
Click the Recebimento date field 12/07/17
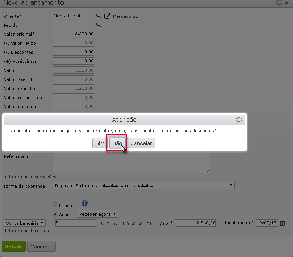tap(267, 223)
